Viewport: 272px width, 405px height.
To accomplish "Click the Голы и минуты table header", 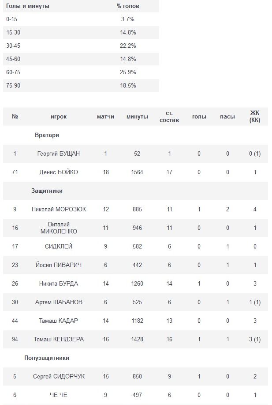I will pyautogui.click(x=28, y=6).
